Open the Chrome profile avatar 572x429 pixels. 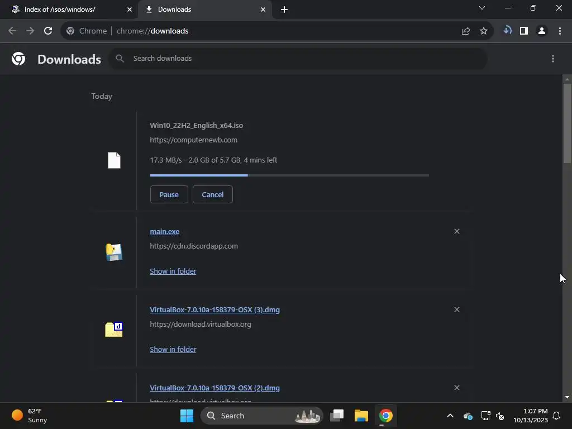542,31
